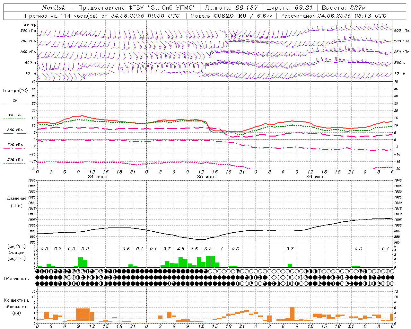Click the 'Долгота: 88.137' longitude value
The height and width of the screenshot is (329, 411).
231,8
